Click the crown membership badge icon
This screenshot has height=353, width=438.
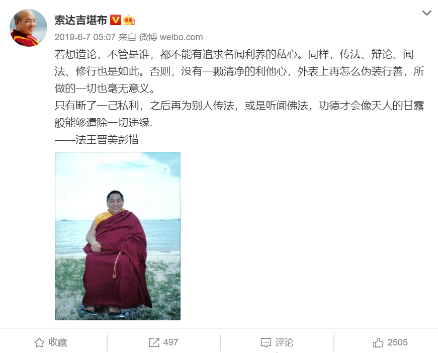pos(129,20)
